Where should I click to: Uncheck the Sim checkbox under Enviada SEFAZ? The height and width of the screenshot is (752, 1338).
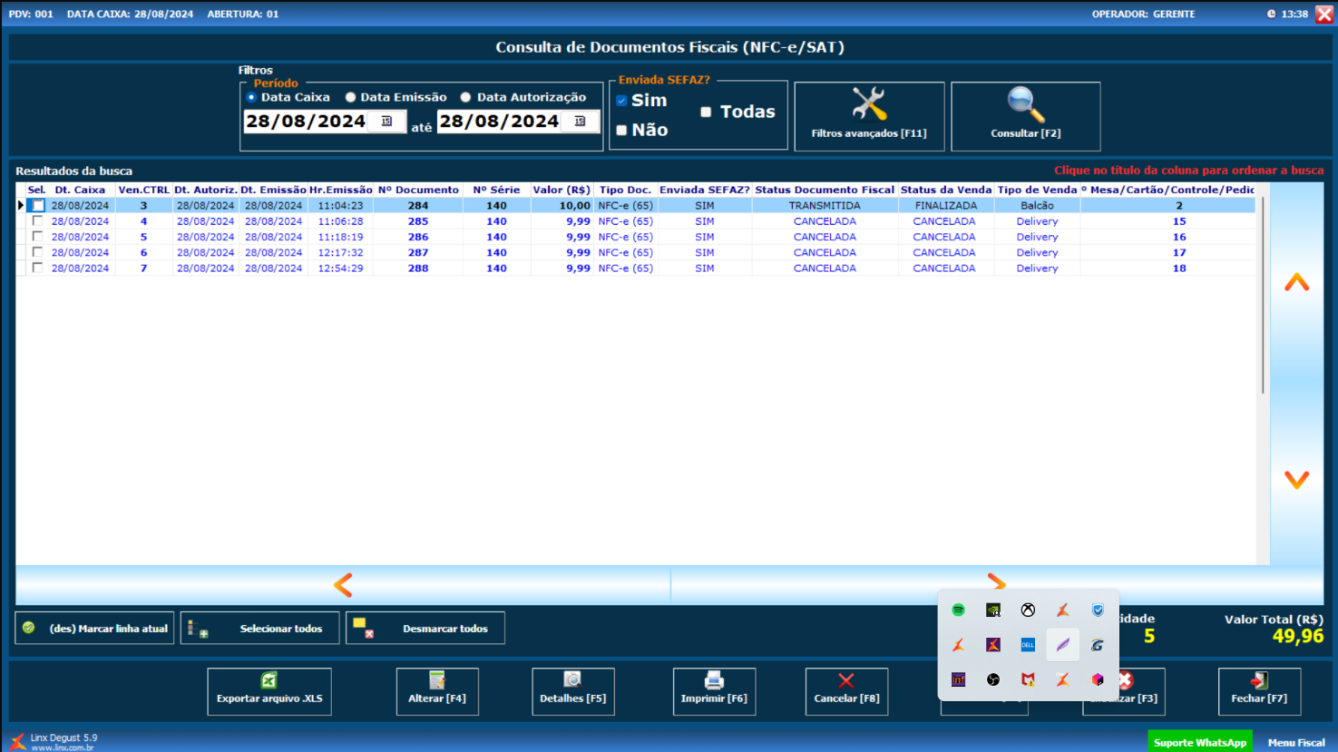point(621,101)
